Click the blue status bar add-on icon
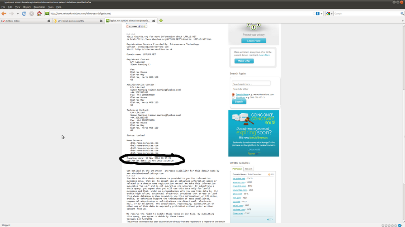 coord(400,225)
